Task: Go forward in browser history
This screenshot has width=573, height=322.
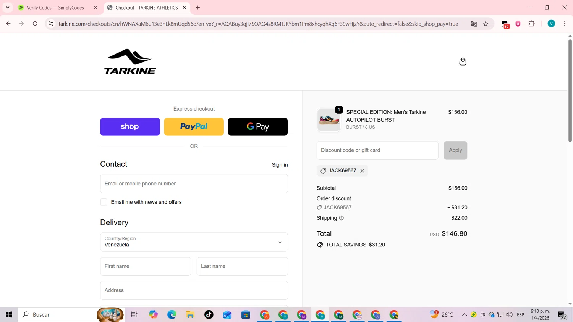Action: 21,24
